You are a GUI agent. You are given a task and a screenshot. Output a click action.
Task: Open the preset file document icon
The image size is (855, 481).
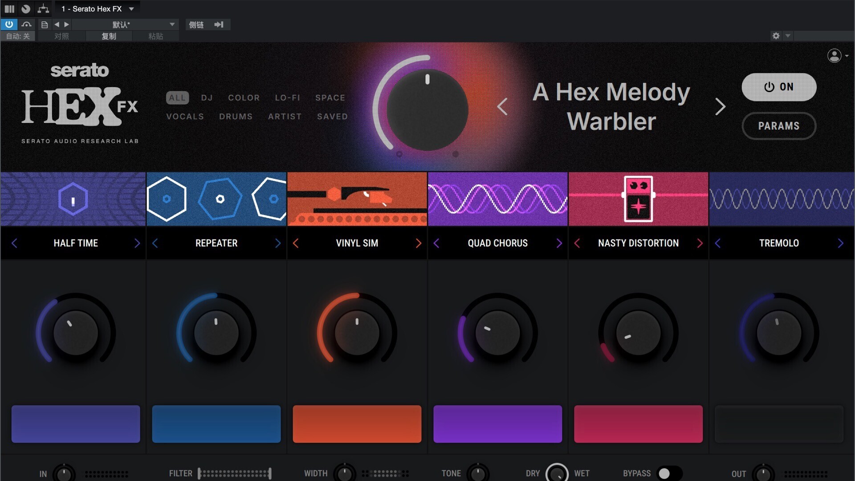(44, 24)
